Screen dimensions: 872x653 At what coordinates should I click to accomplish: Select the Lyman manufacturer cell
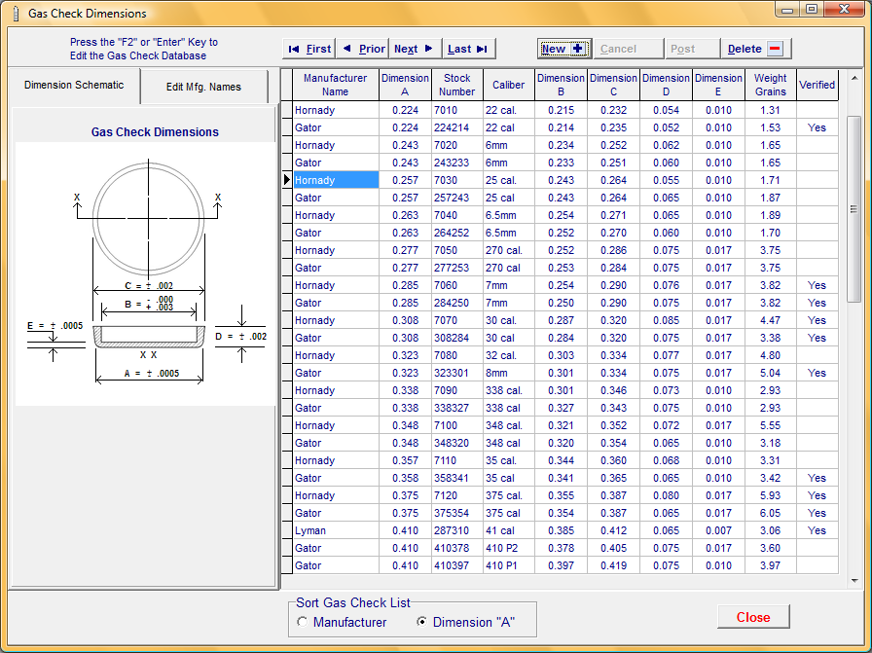336,530
